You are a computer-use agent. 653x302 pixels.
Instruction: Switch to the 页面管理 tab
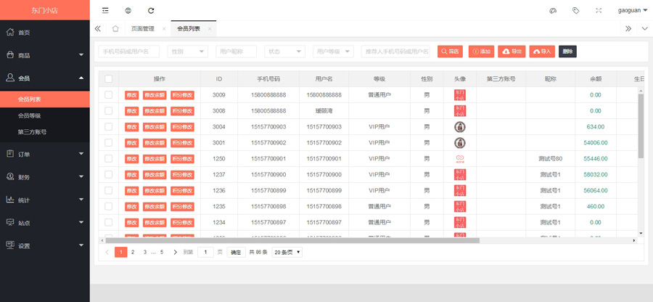(142, 29)
